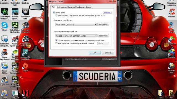Open the 'Win7 Sound (WASAPI)' primary device dropdown
177x99 pixels.
point(76,24)
